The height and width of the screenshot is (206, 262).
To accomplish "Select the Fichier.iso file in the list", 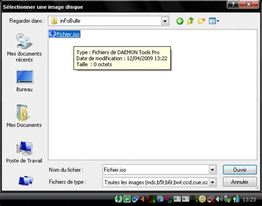I will click(x=65, y=34).
